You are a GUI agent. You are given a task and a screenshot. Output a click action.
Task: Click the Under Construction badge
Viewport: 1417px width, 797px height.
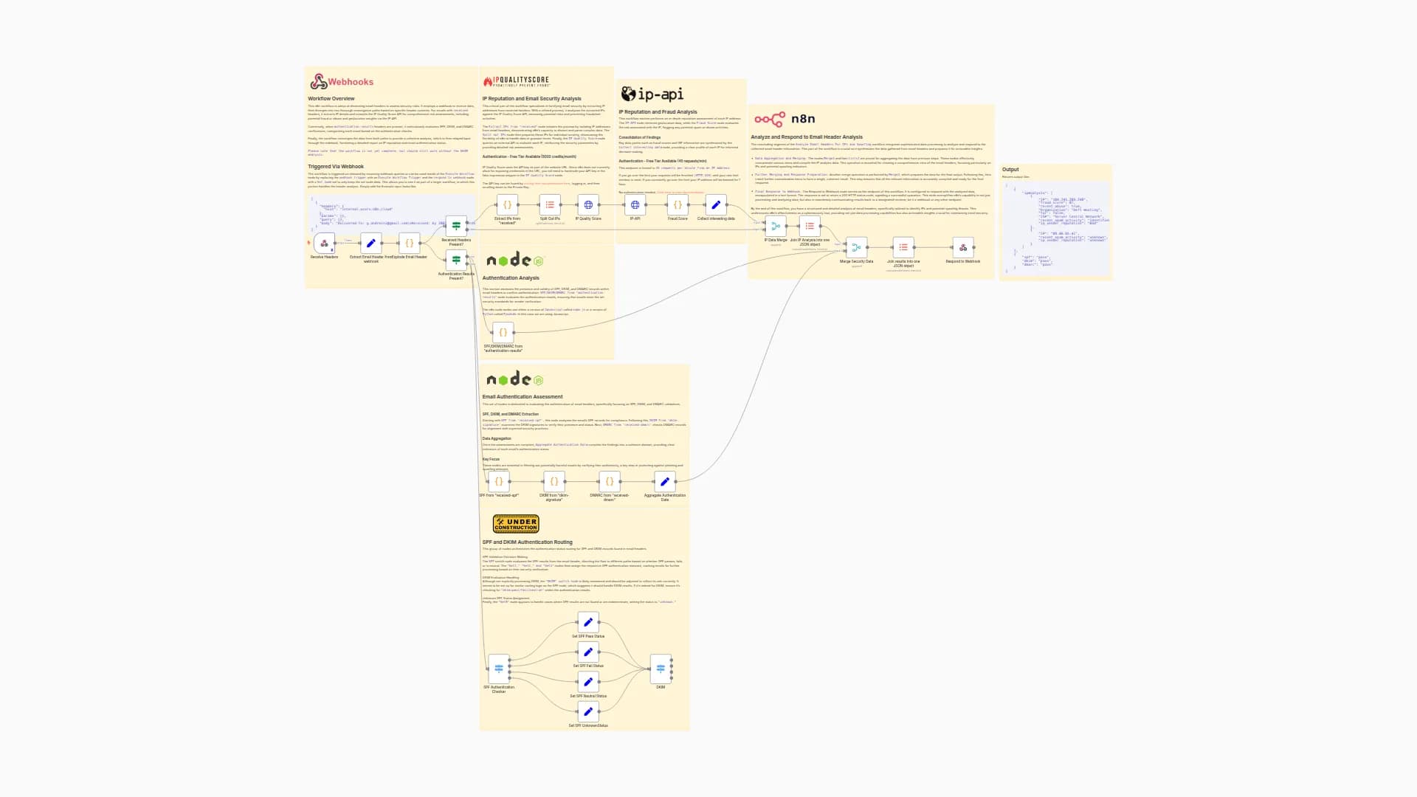(x=516, y=524)
